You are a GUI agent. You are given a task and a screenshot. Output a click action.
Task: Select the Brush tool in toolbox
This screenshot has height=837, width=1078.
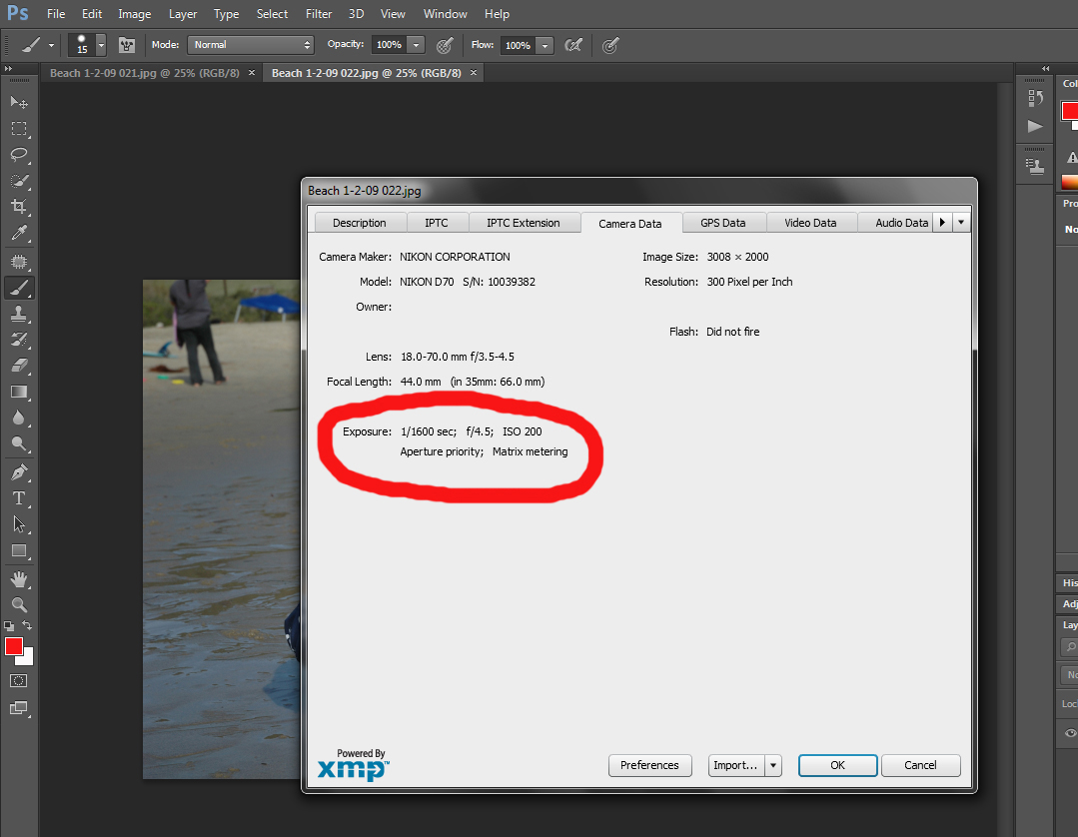[x=19, y=288]
